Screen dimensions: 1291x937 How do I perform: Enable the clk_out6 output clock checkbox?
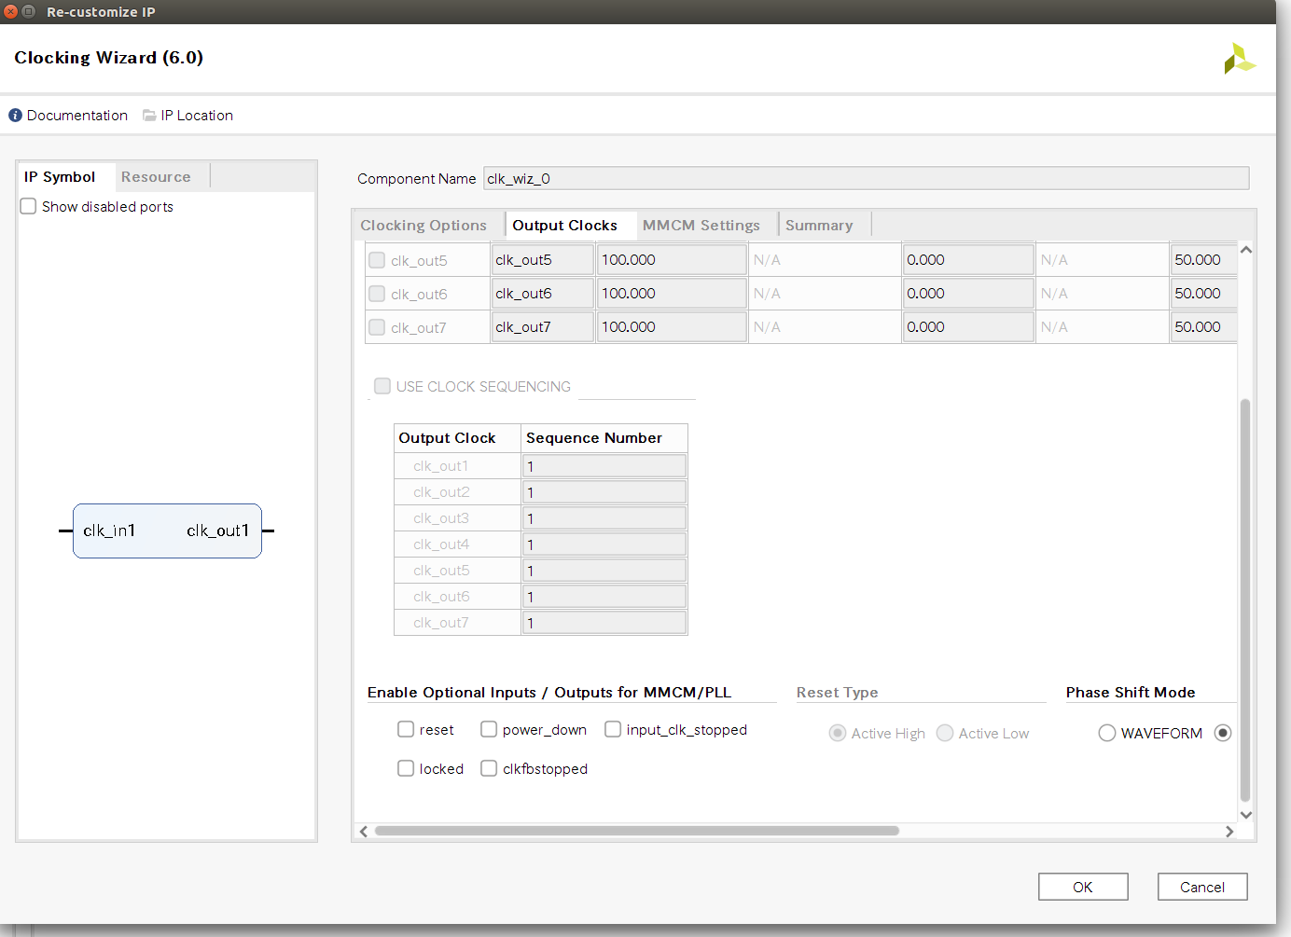pos(377,294)
